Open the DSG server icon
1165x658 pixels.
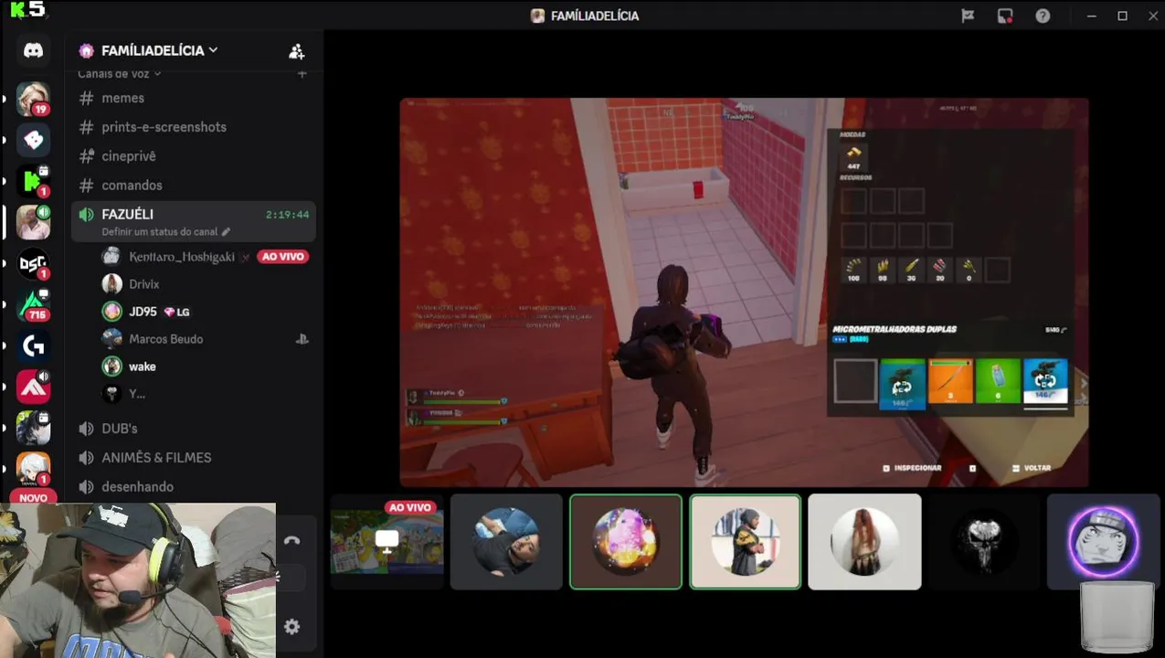click(34, 264)
